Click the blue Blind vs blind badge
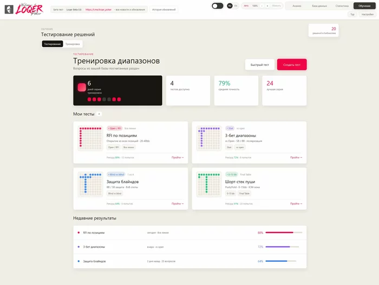The height and width of the screenshot is (285, 379). coord(116,174)
